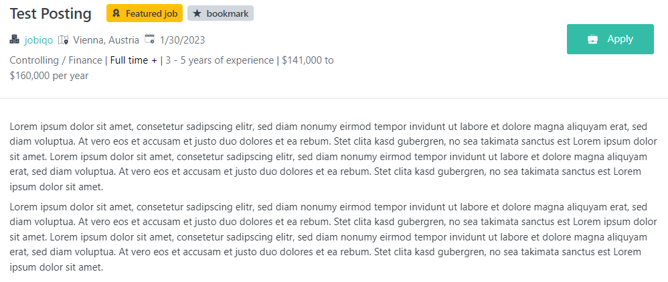Expand the plus sign after Full time
Viewport: 668px width, 282px height.
pos(154,60)
